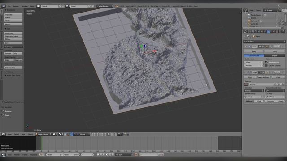The width and height of the screenshot is (287, 161).
Task: Remove the Displace modifier with its X
Action: coord(283,72)
